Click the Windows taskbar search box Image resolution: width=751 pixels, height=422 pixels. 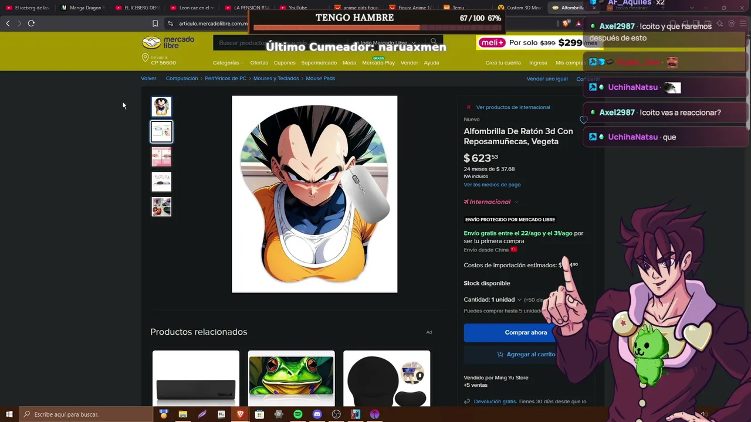tap(86, 414)
